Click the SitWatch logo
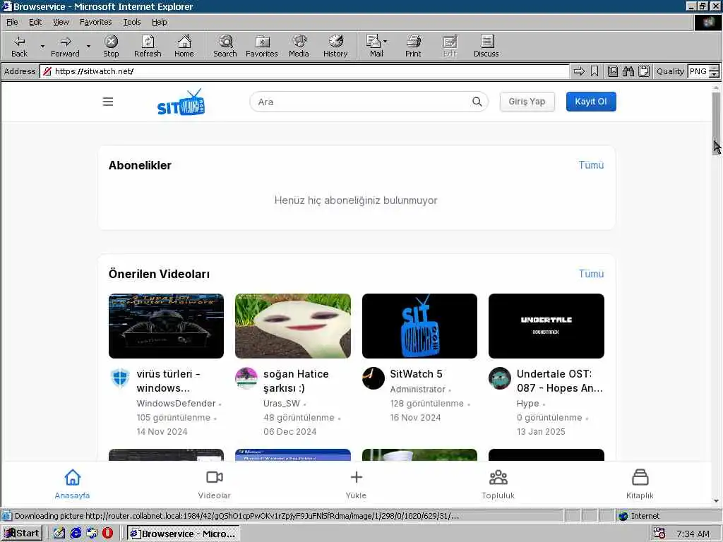723x542 pixels. pyautogui.click(x=181, y=102)
